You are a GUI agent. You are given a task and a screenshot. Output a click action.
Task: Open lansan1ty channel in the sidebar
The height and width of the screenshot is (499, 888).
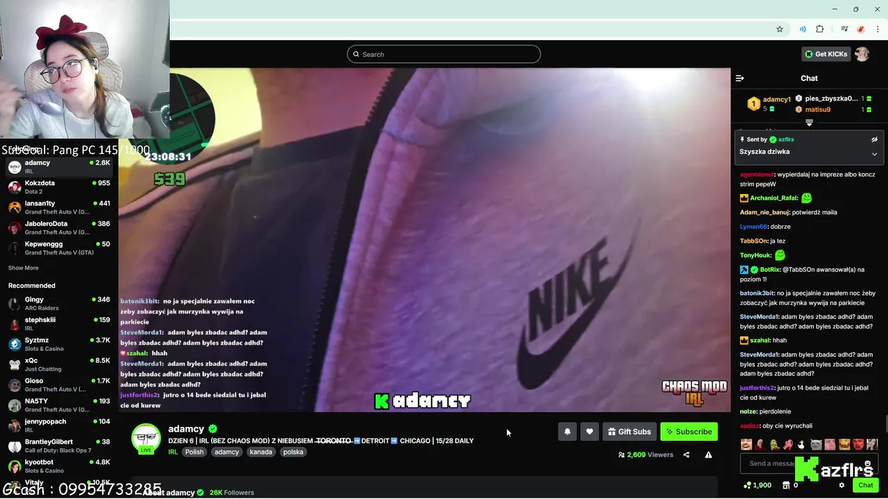59,207
